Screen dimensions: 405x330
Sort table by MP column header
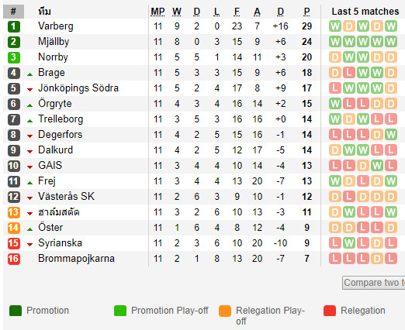(x=157, y=12)
